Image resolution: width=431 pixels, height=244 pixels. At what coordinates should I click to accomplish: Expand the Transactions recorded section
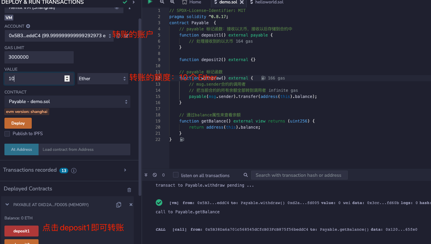click(x=125, y=170)
